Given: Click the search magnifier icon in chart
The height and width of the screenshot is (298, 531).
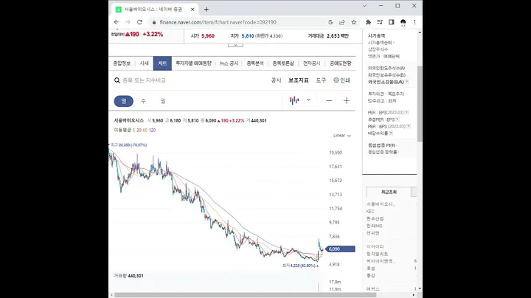Looking at the screenshot, I should pyautogui.click(x=117, y=80).
